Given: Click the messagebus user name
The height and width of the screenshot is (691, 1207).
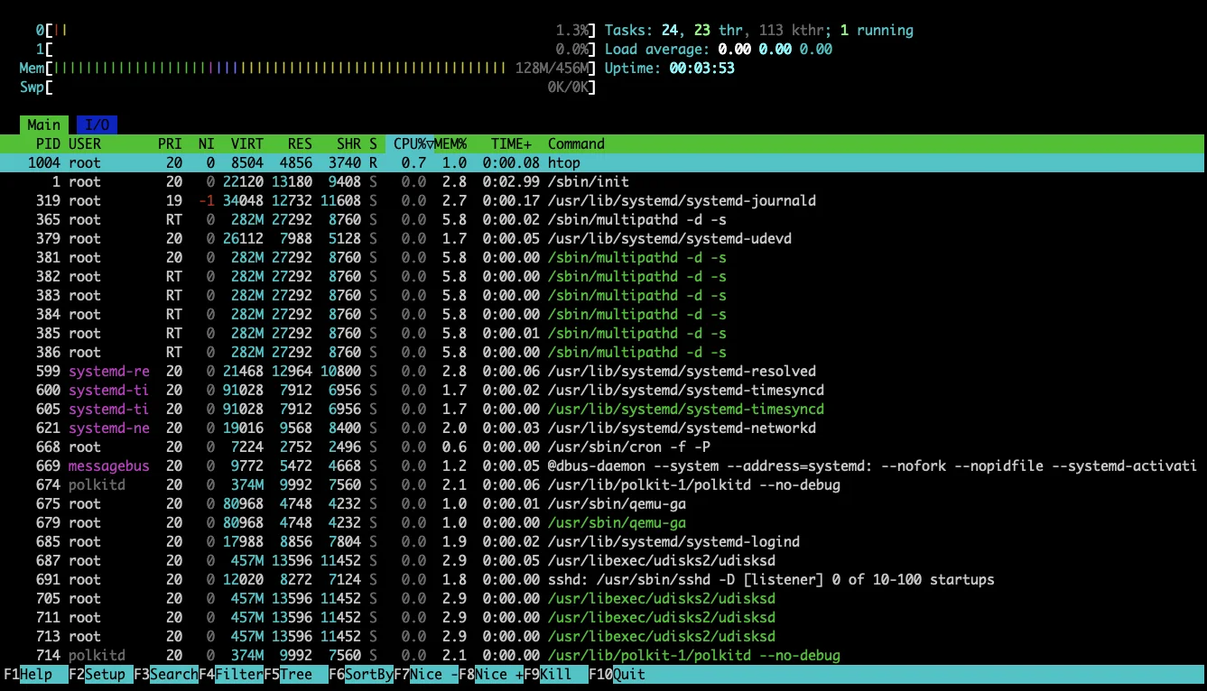Looking at the screenshot, I should coord(109,466).
